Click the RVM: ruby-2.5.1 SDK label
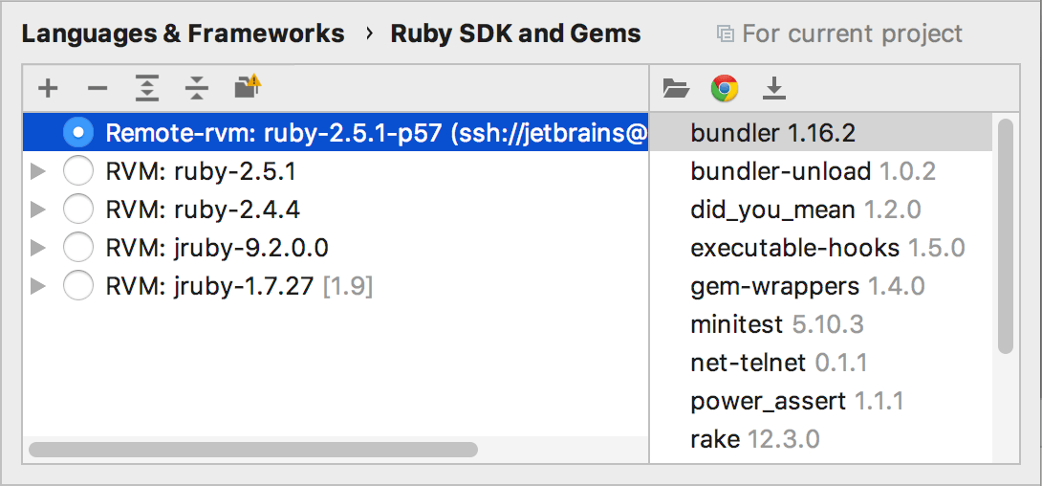This screenshot has height=486, width=1042. pyautogui.click(x=201, y=172)
